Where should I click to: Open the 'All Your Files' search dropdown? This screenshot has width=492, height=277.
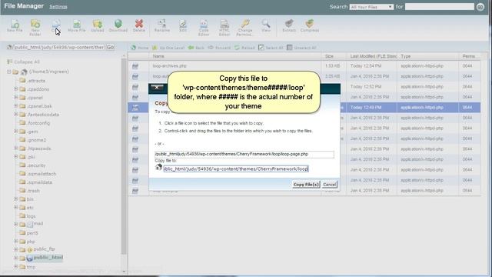(371, 7)
